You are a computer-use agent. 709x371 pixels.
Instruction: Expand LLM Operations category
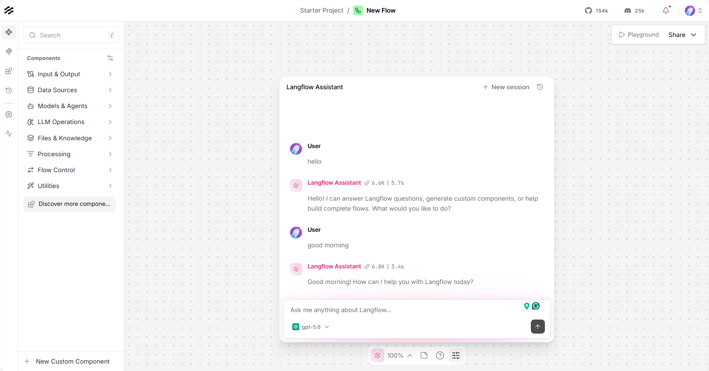[70, 122]
